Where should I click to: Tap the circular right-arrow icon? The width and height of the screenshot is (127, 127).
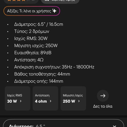click(103, 96)
